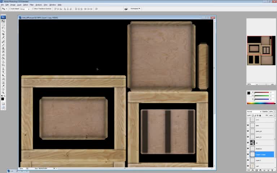Open the Window menu

point(53,5)
